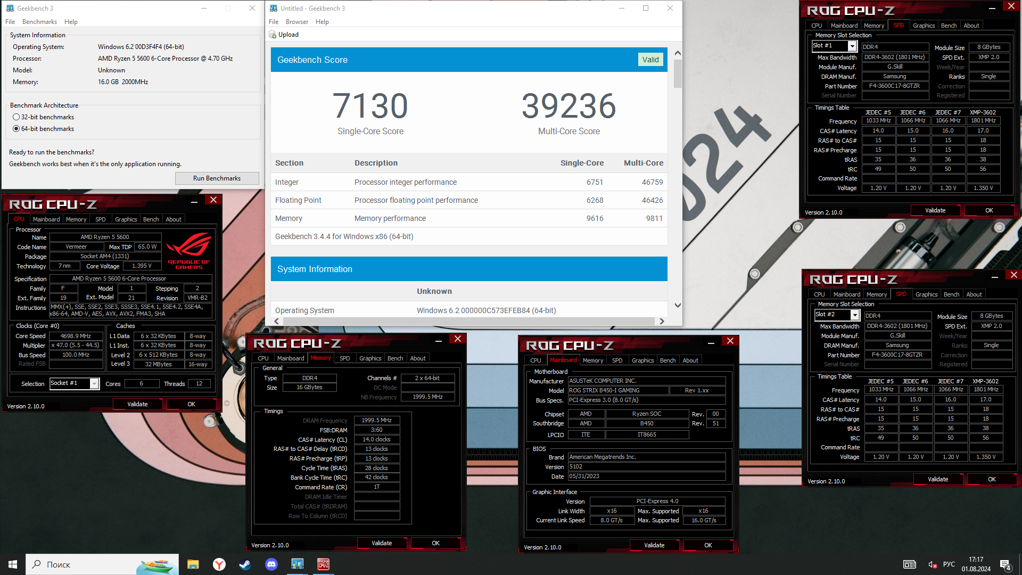Open touch keyboard tray icon

(909, 564)
